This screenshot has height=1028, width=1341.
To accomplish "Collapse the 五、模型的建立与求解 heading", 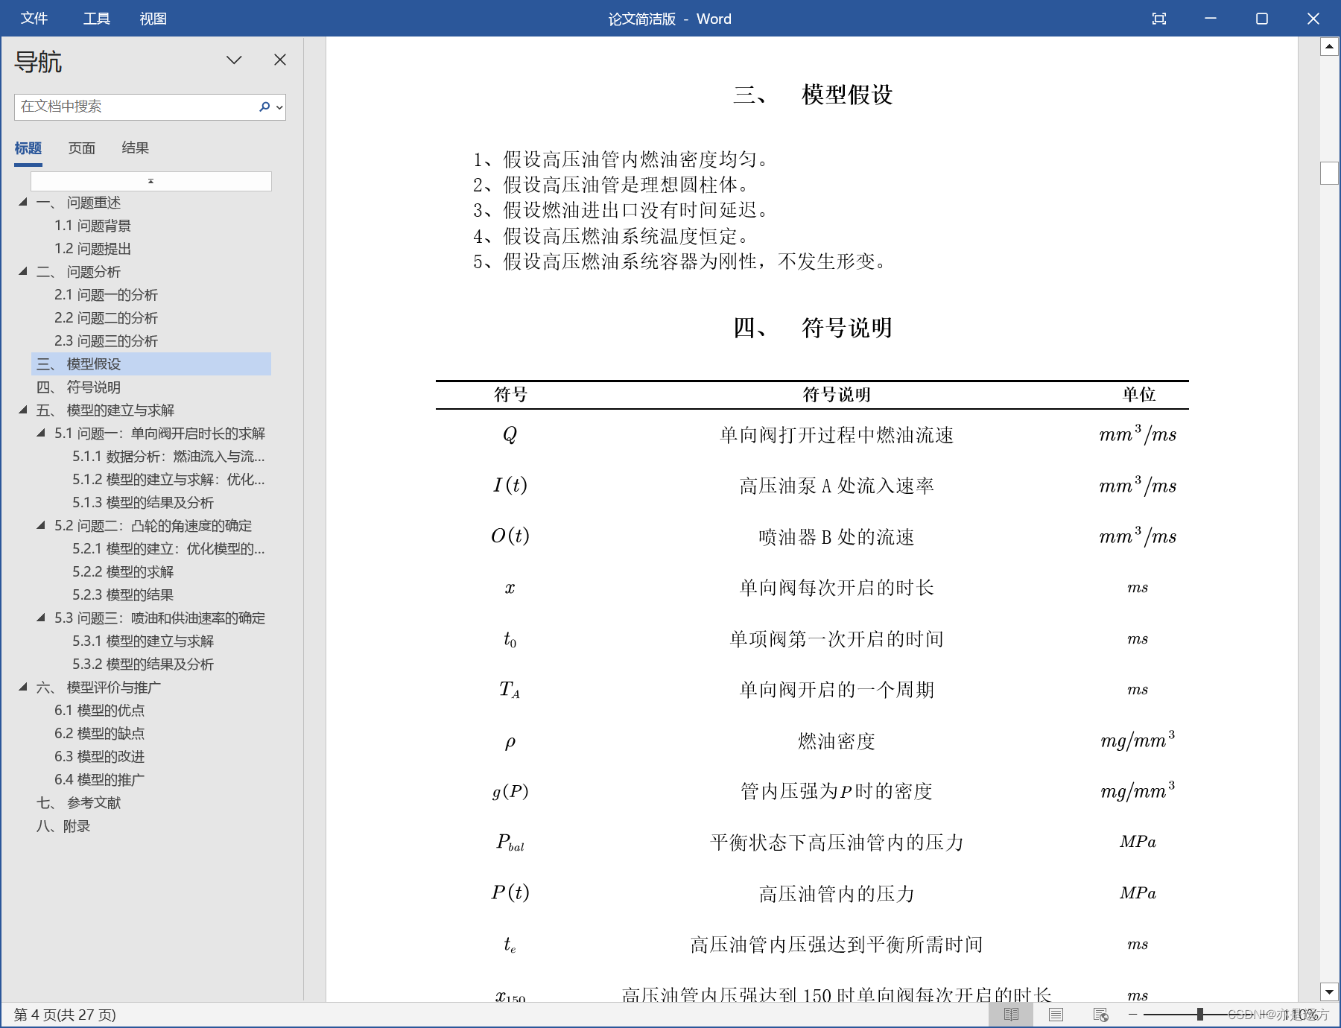I will point(23,410).
